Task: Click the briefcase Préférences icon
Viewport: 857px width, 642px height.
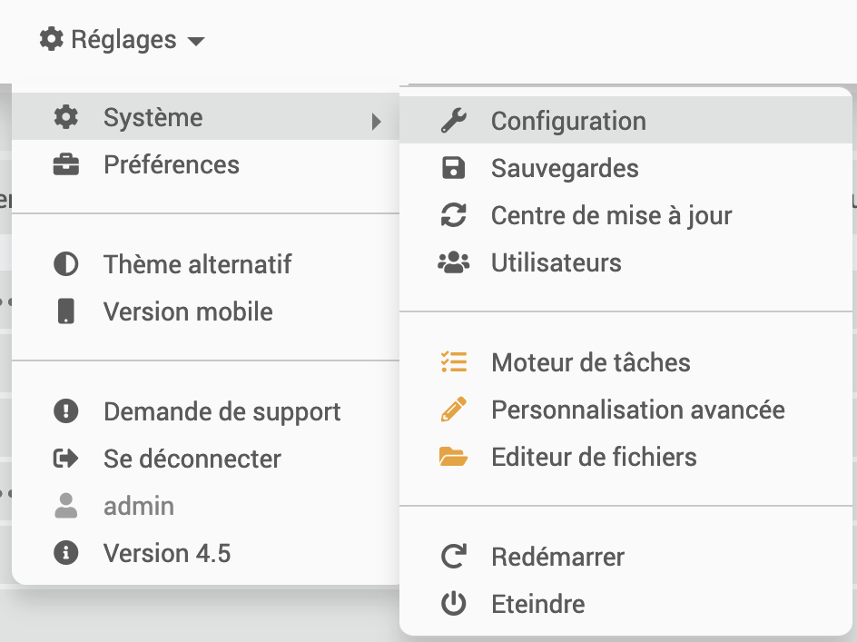Action: point(65,165)
